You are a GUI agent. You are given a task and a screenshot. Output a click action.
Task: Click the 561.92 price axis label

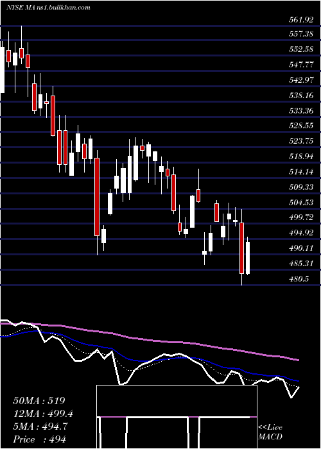[300, 20]
